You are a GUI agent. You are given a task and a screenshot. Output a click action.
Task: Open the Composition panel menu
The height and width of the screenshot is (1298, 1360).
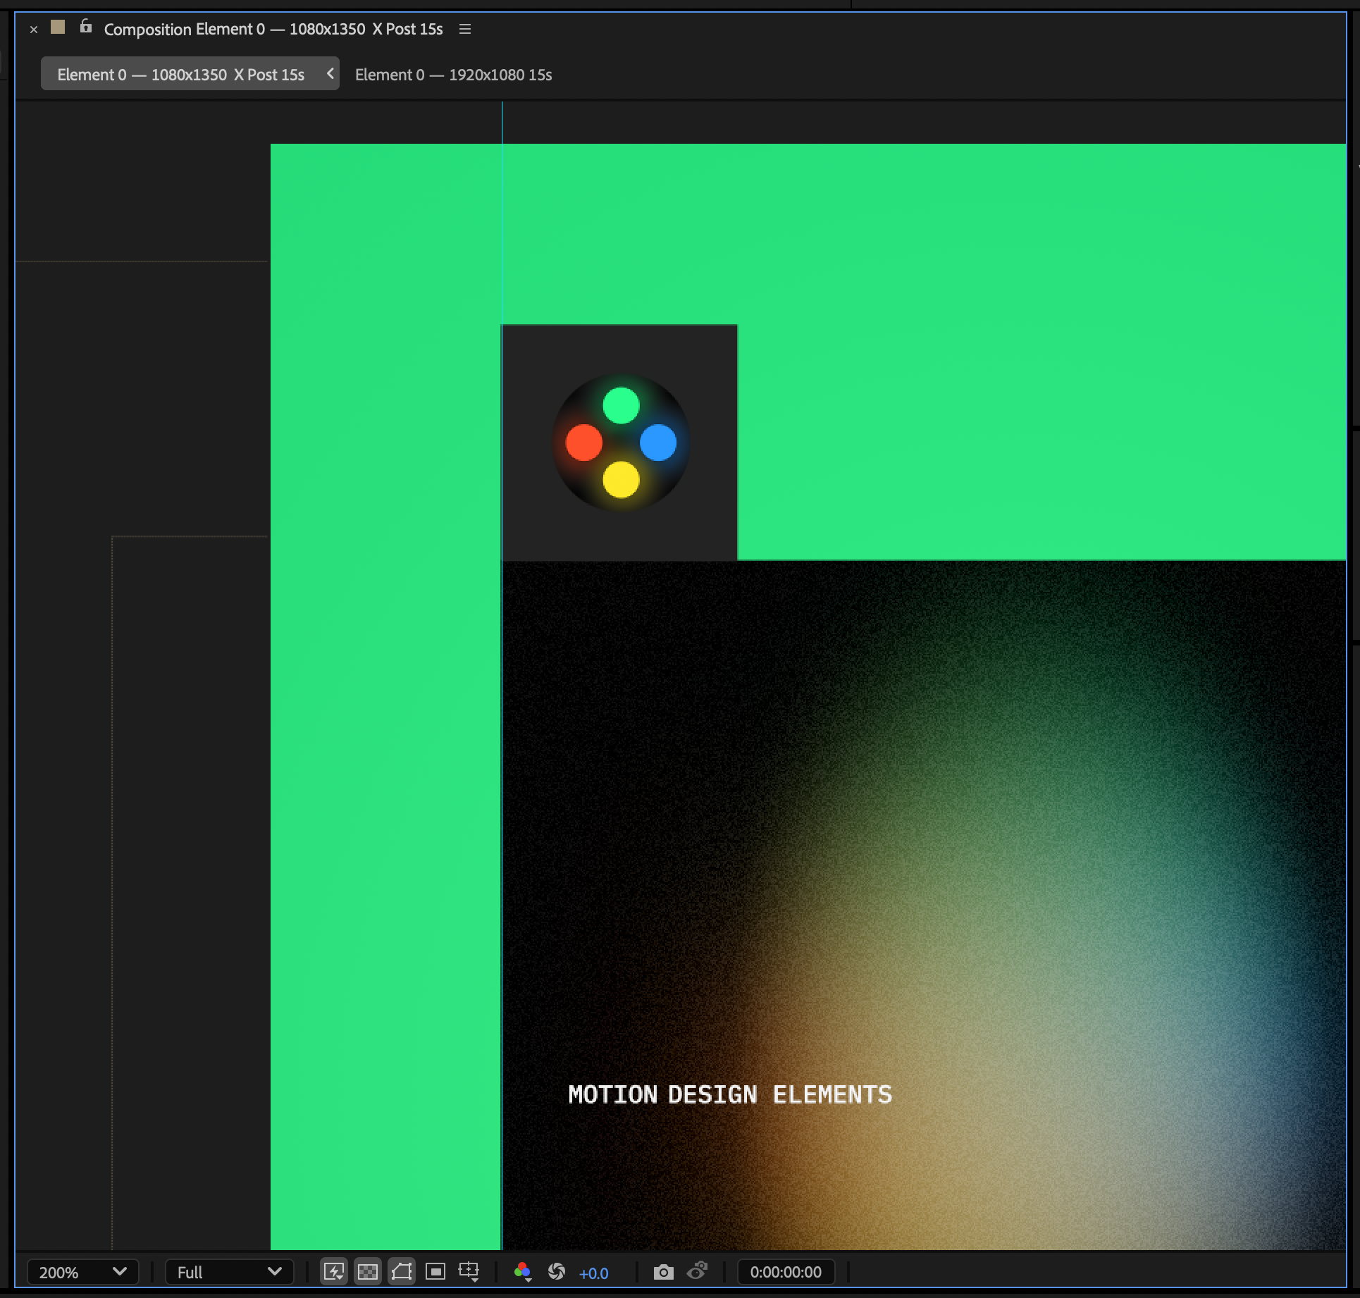(x=464, y=29)
